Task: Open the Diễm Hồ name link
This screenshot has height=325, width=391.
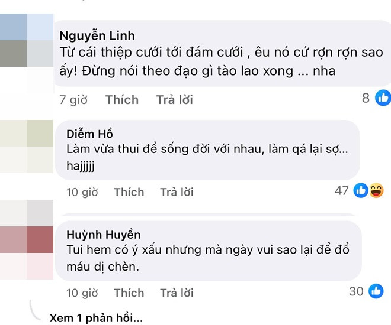Action: tap(89, 134)
